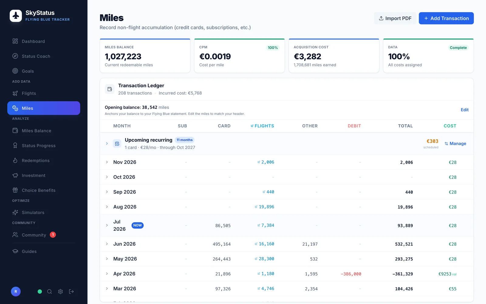Click the Complete badge on DATA card
This screenshot has width=486, height=304.
458,48
